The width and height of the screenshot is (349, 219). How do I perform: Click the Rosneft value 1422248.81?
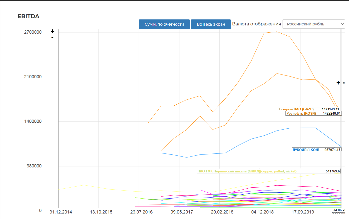pos(332,113)
